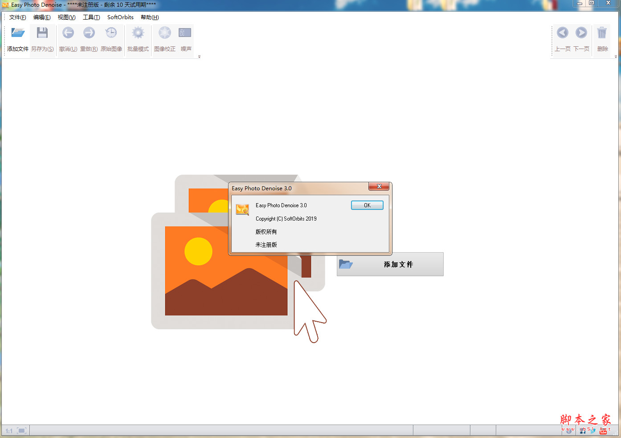Click the fit-to-window icon in status bar

(21, 431)
